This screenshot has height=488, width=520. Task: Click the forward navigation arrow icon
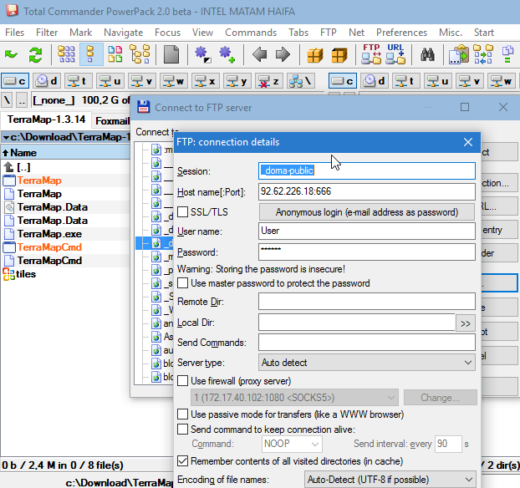(x=283, y=54)
